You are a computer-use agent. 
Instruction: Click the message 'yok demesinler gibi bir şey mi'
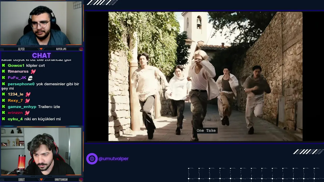coord(40,86)
